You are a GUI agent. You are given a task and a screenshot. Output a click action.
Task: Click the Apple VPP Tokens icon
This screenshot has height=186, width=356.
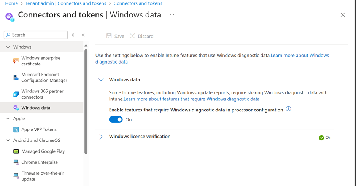[x=16, y=130]
